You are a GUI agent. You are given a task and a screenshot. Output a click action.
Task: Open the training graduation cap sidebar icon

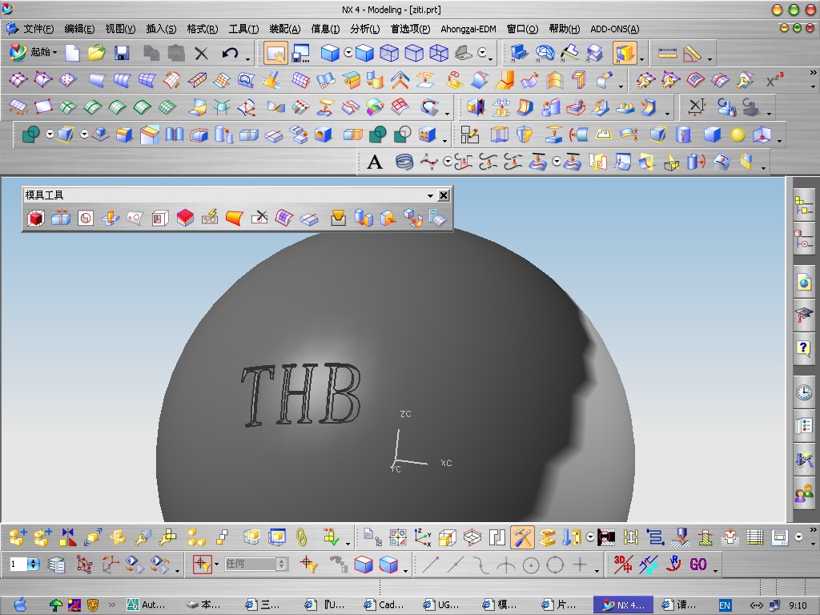point(804,316)
